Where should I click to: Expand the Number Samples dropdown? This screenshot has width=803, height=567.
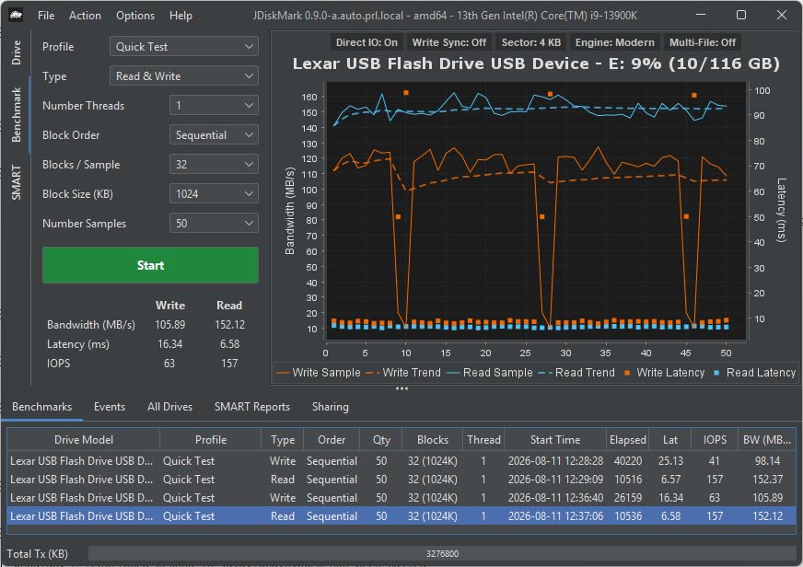[214, 223]
